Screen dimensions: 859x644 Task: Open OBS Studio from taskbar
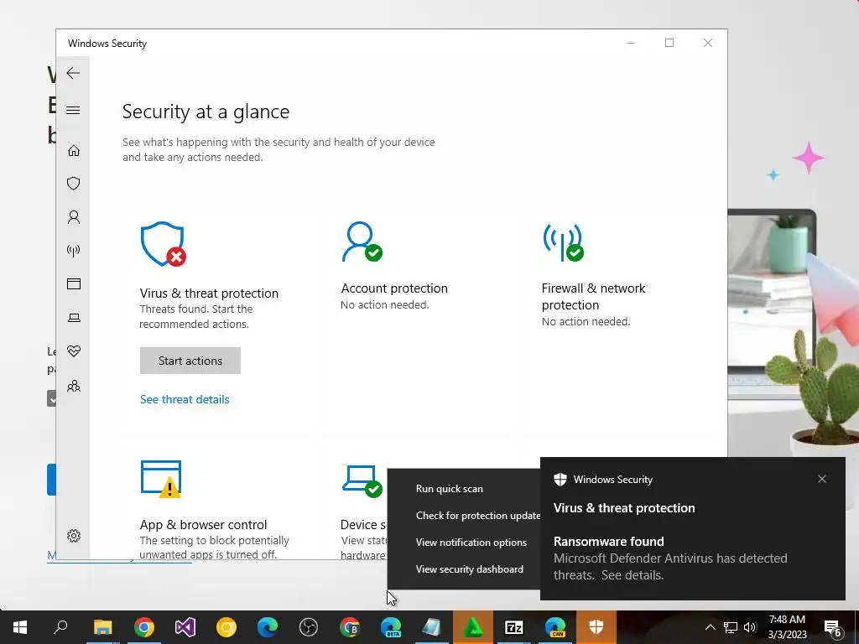(x=309, y=627)
